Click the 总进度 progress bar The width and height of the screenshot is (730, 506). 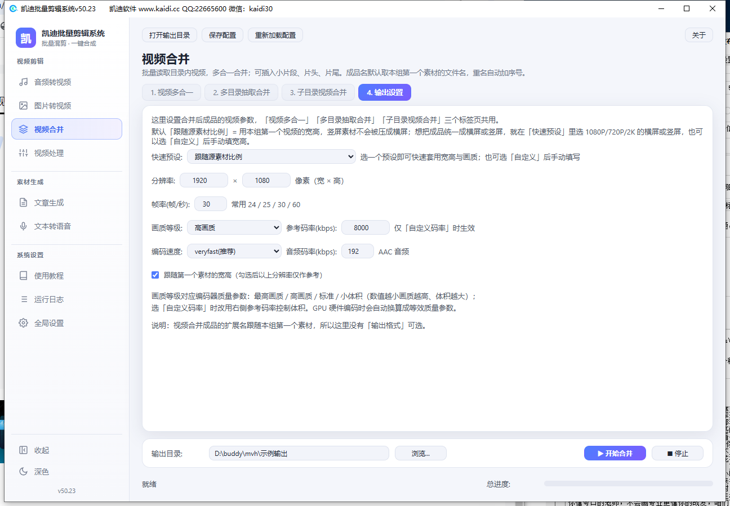click(x=629, y=483)
